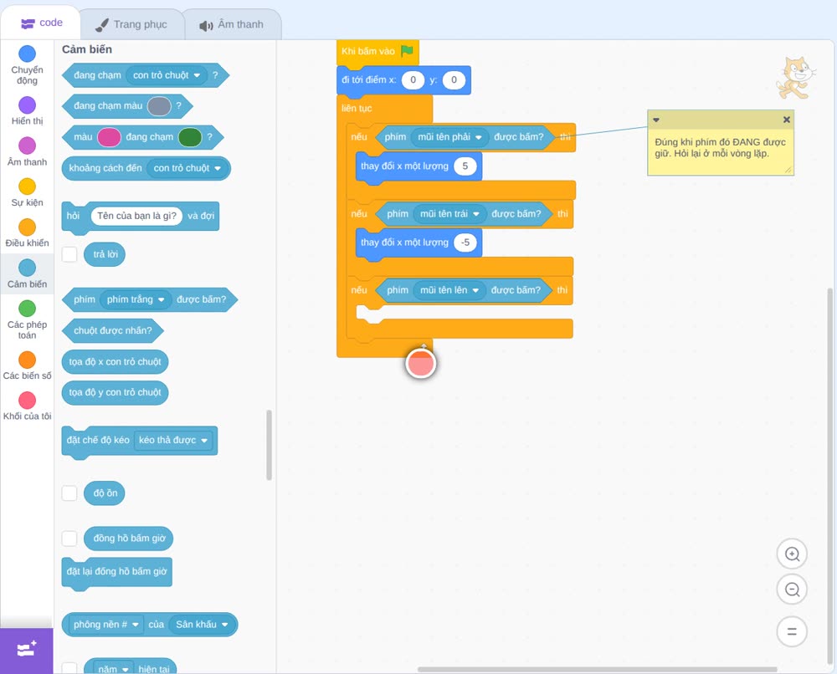Open the Chuyển động block category

coord(27,65)
